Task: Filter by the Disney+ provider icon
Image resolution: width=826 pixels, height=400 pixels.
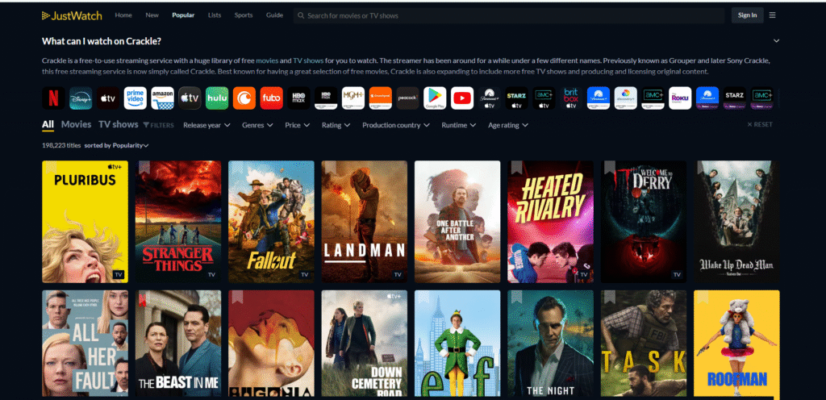Action: 81,98
